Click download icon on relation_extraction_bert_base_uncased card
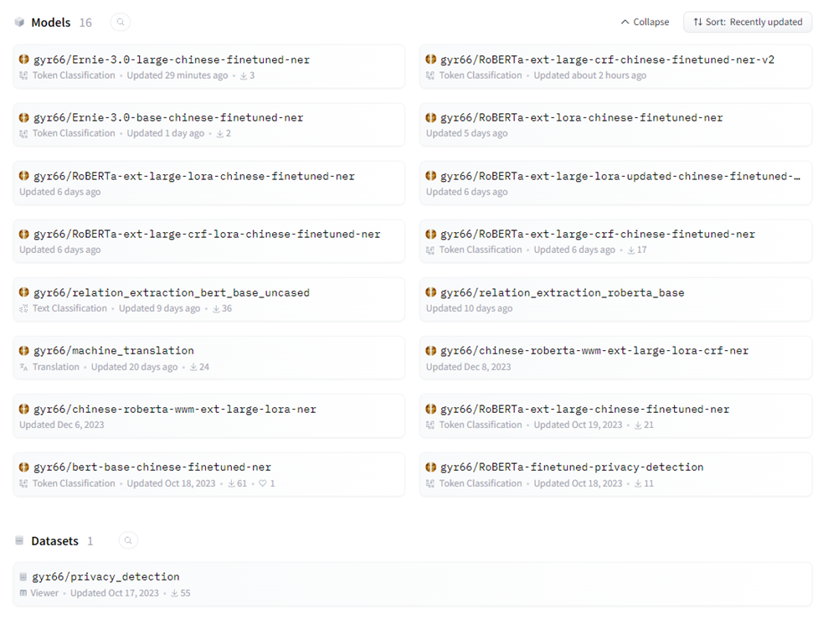 click(x=216, y=308)
